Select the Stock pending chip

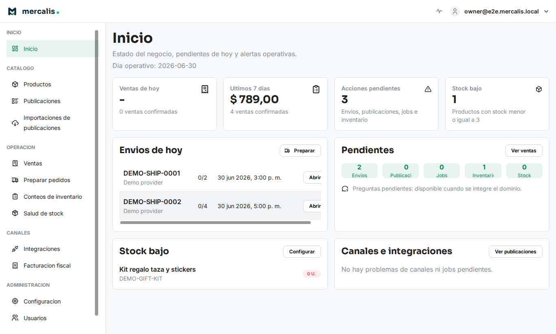pos(524,171)
